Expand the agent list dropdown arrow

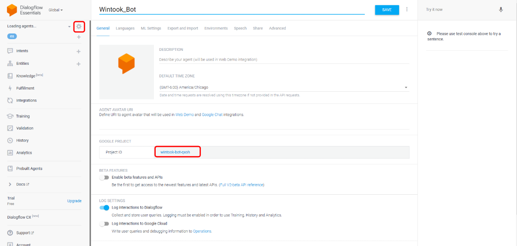[x=69, y=27]
